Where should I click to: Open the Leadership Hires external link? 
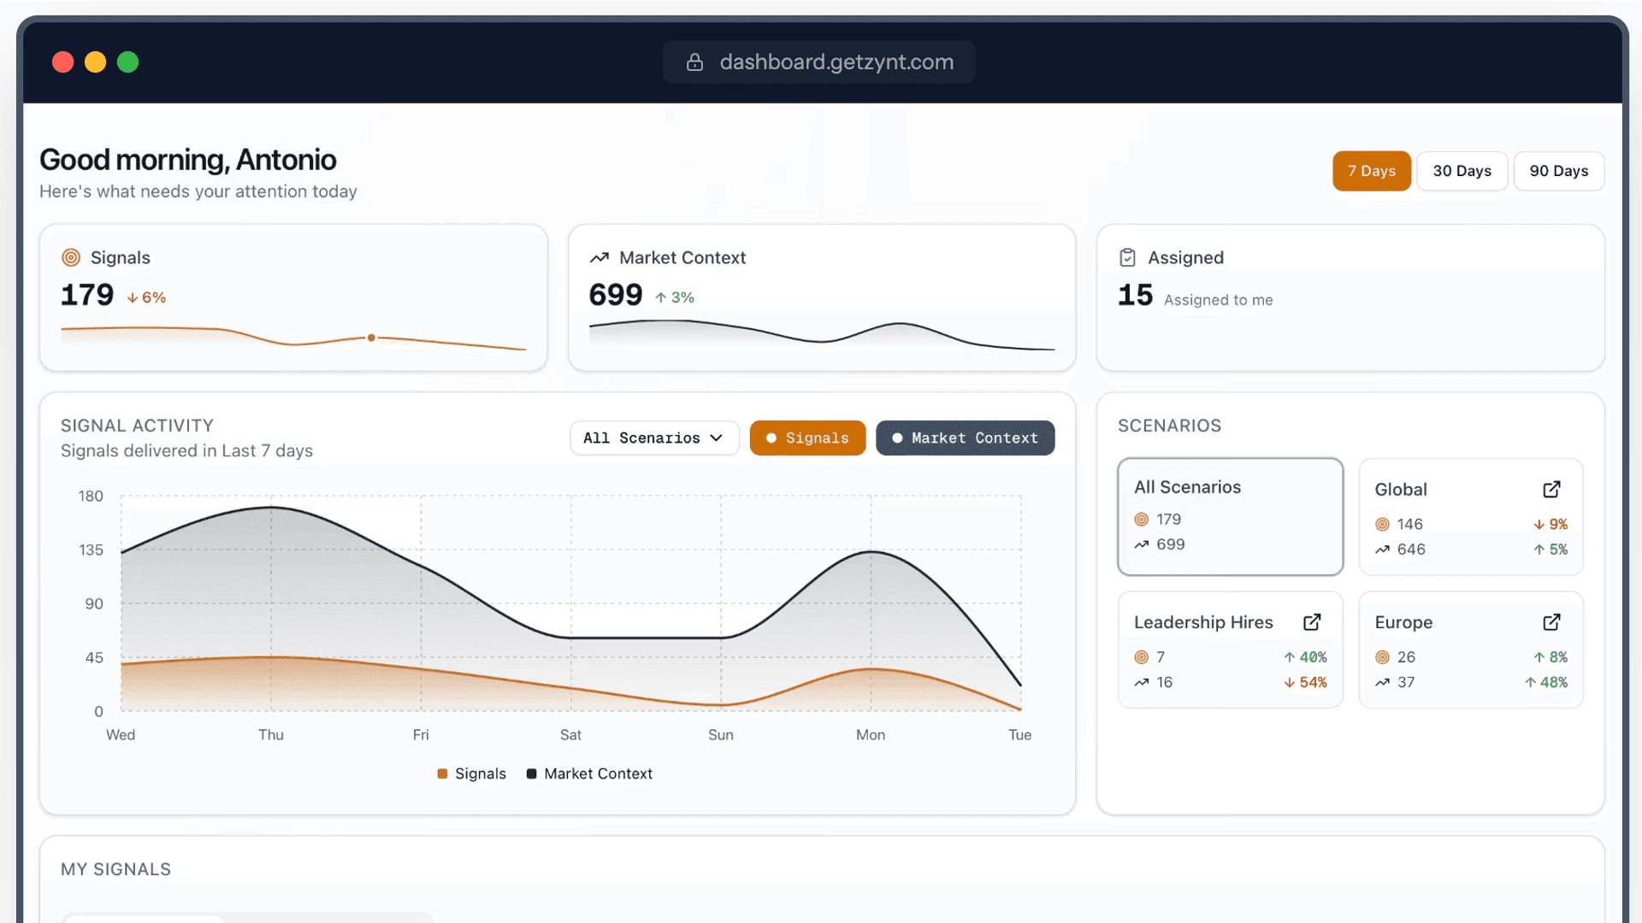click(x=1311, y=622)
